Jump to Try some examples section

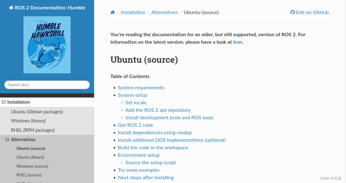pyautogui.click(x=139, y=170)
